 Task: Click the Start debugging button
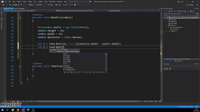click(x=51, y=5)
